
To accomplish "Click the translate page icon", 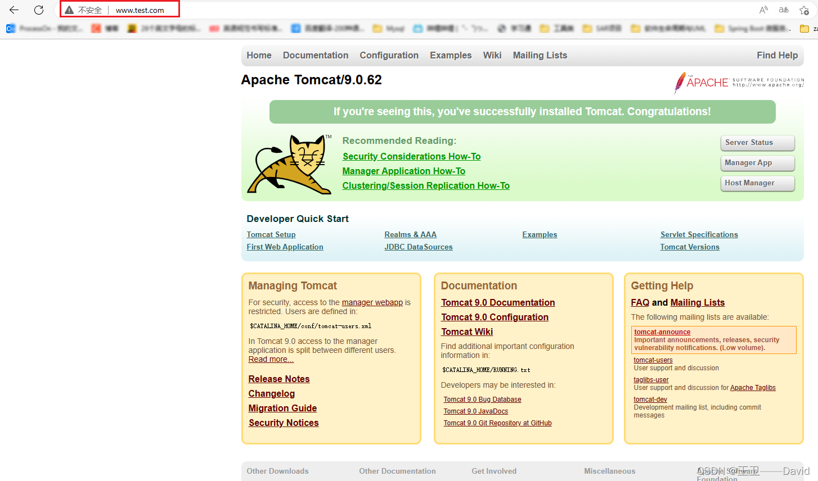I will click(784, 10).
